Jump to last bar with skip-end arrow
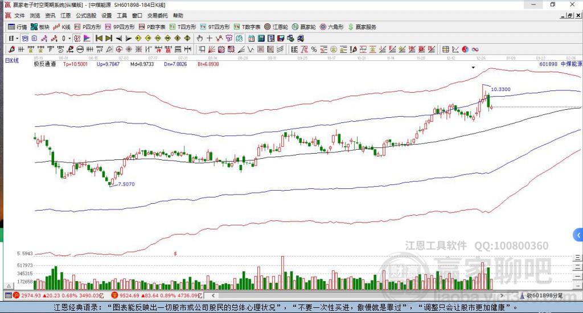Screen dimensions: 583x313 [x=109, y=38]
